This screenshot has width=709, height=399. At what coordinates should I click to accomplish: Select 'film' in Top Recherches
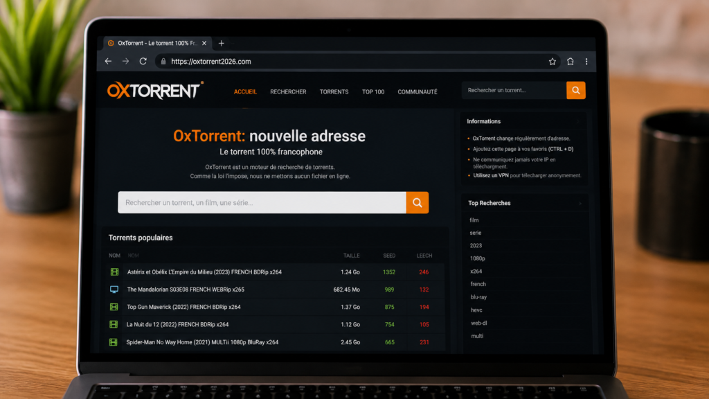click(474, 220)
